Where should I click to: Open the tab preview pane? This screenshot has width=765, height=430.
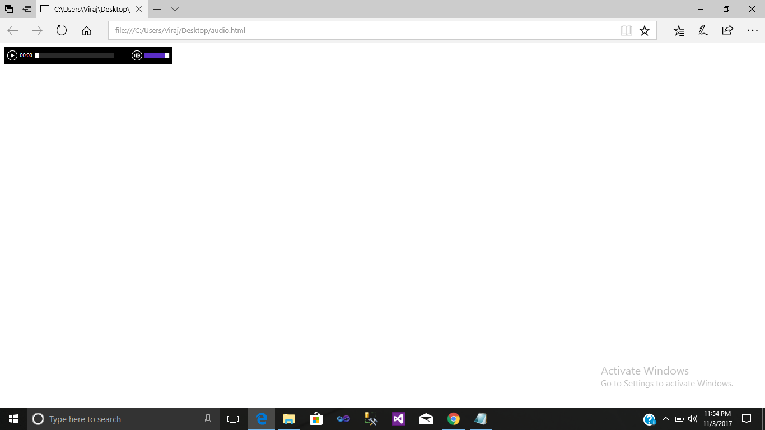click(x=175, y=9)
